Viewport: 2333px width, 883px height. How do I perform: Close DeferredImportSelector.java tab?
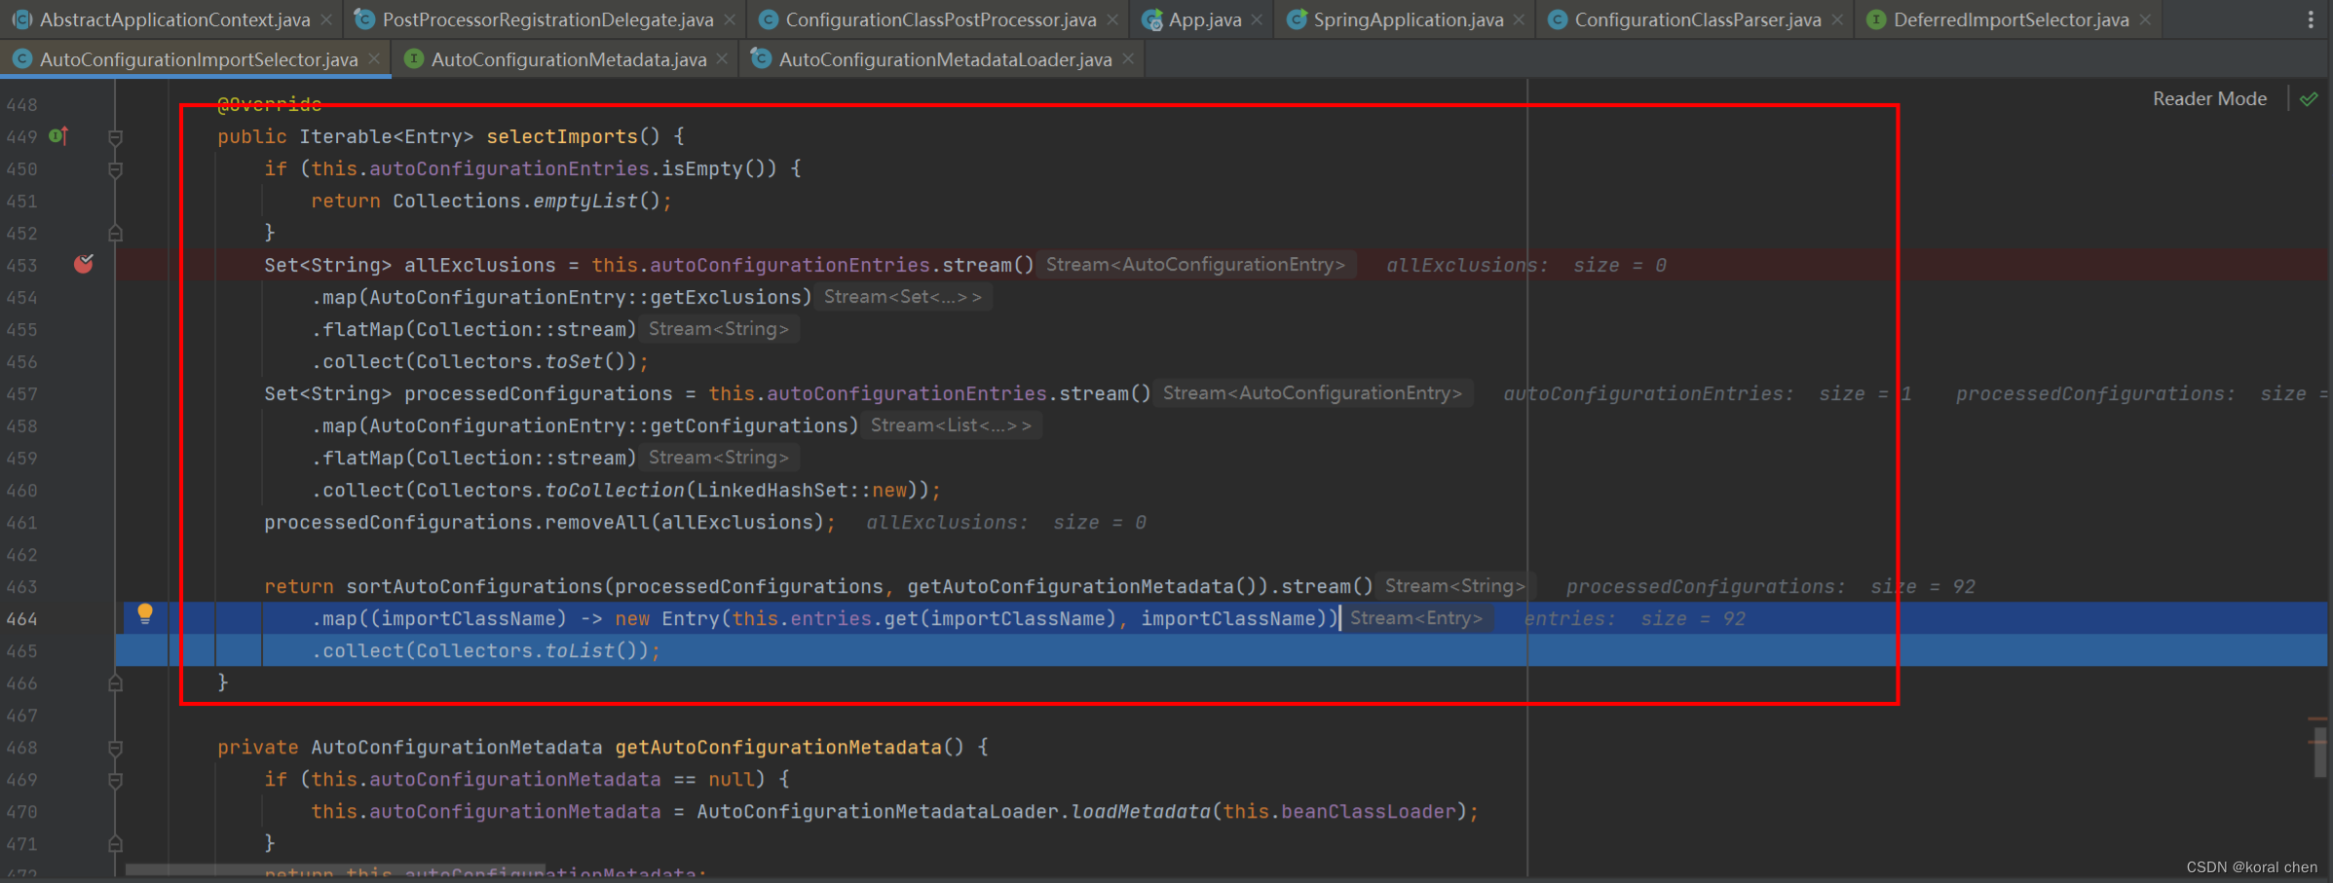point(2145,19)
